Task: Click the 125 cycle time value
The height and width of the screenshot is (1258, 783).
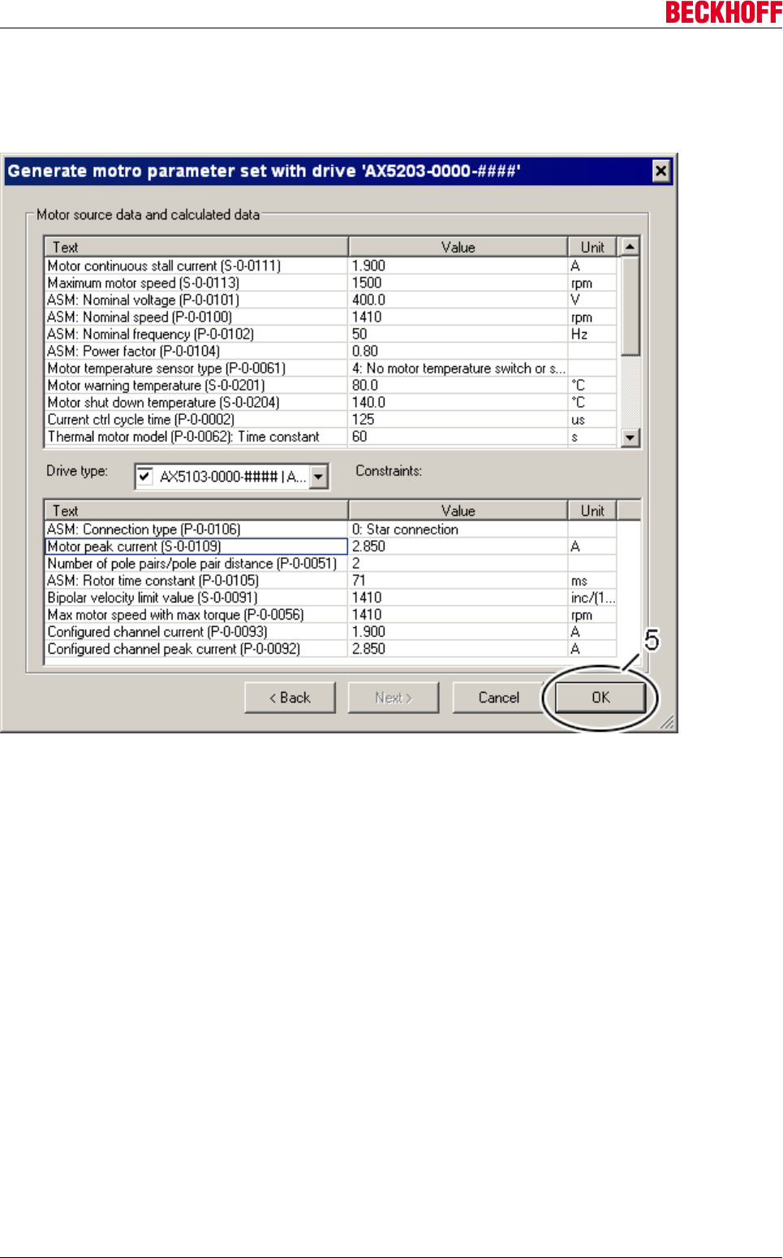Action: coord(363,419)
